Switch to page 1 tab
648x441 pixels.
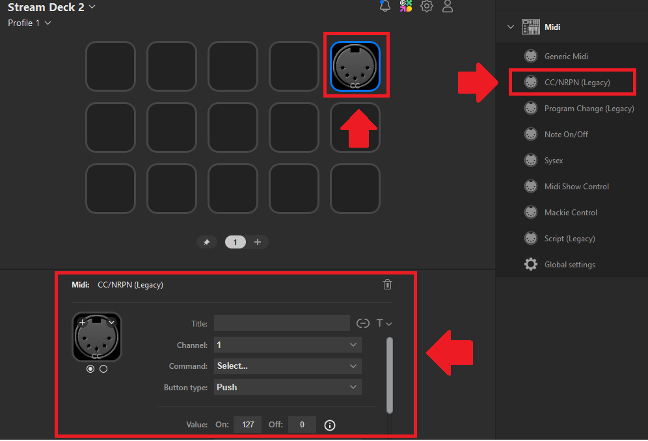pyautogui.click(x=235, y=241)
